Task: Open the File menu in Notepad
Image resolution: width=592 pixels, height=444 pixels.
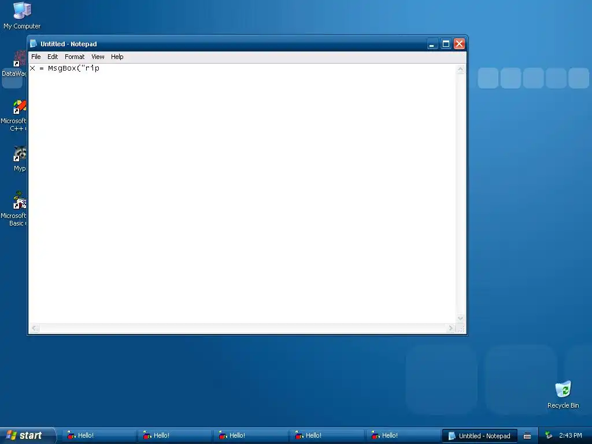Action: click(x=36, y=57)
